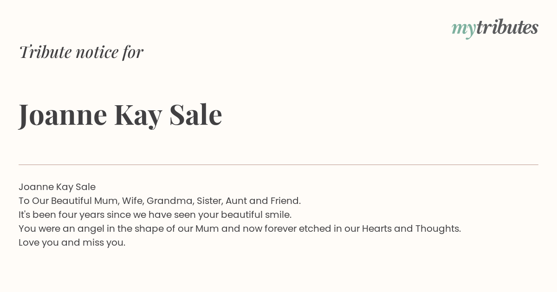Click the "Love you and miss you." line
The height and width of the screenshot is (292, 557).
tap(72, 242)
